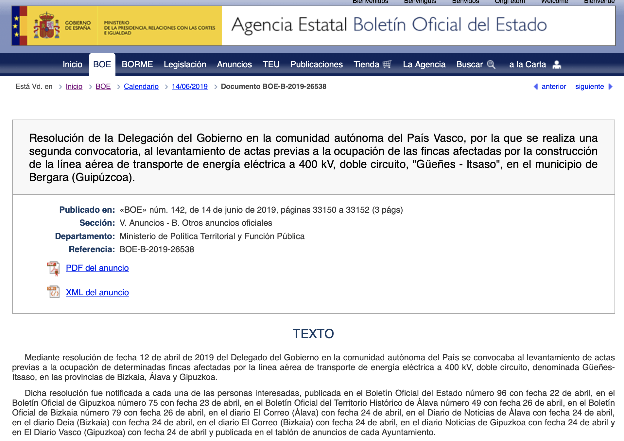Click the 'Referencia:' label
Viewport: 624px width, 441px height.
coord(92,249)
